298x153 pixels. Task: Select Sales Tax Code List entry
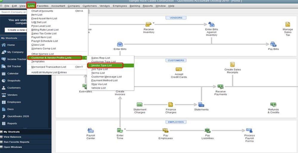tap(57, 33)
